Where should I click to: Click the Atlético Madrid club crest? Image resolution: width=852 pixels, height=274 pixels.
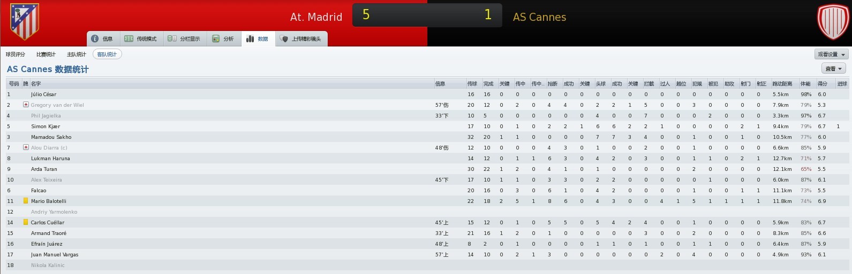click(25, 21)
